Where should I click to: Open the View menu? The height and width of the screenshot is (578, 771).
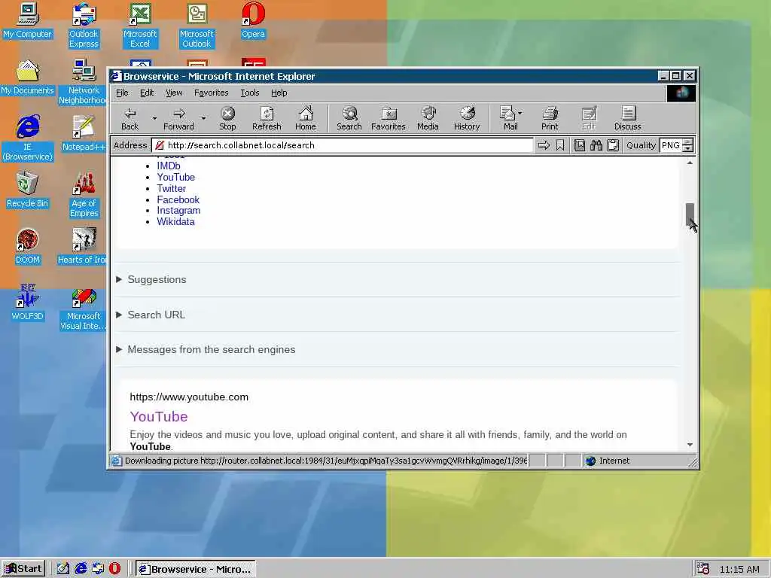point(174,93)
